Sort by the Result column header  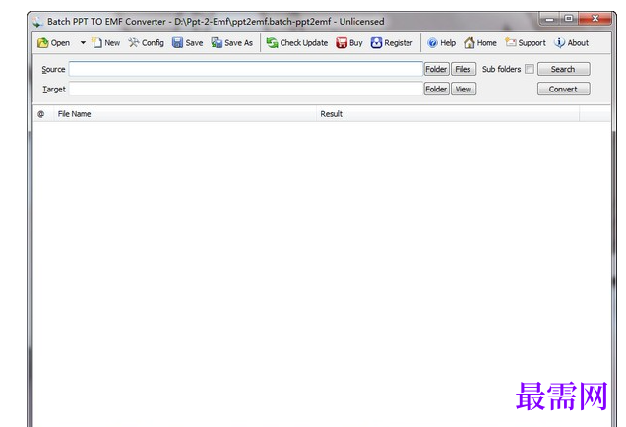(448, 114)
